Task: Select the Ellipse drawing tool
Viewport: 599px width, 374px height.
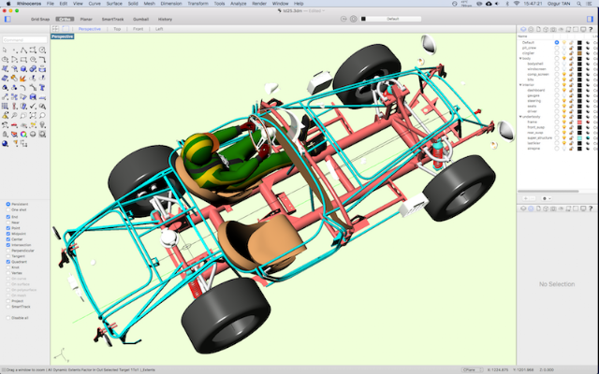Action: point(5,60)
